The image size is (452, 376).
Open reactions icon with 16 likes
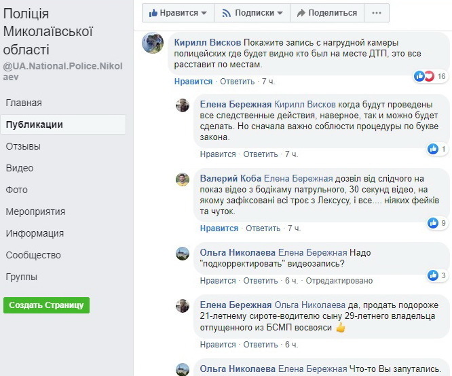tap(424, 76)
